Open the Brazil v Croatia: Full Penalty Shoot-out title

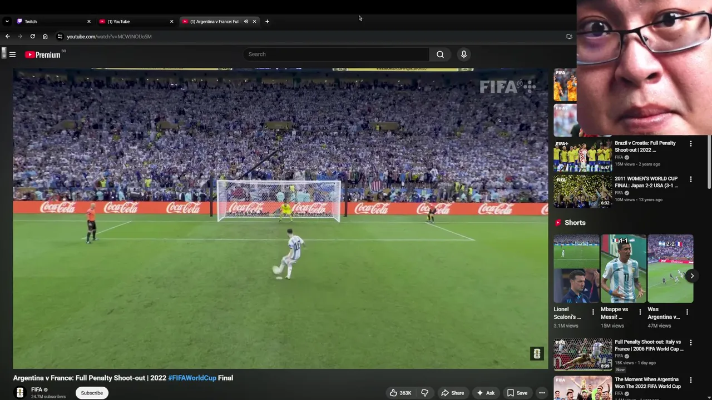tap(645, 146)
